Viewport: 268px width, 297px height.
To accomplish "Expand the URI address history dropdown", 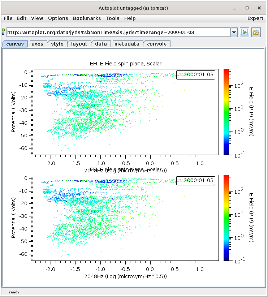I will click(234, 32).
